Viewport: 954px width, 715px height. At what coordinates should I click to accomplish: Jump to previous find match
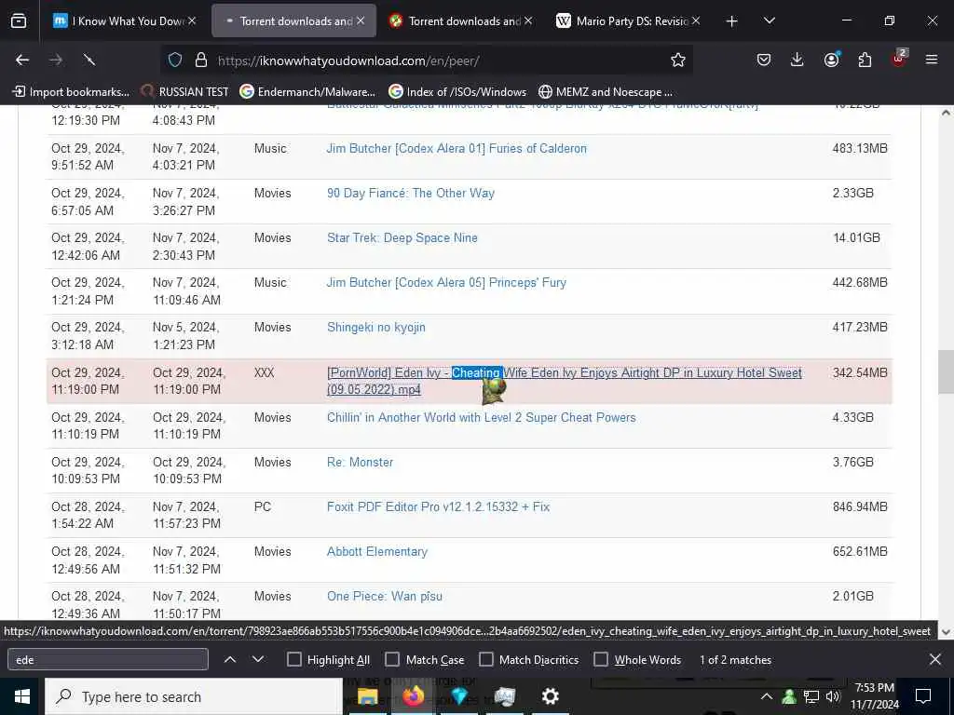230,660
